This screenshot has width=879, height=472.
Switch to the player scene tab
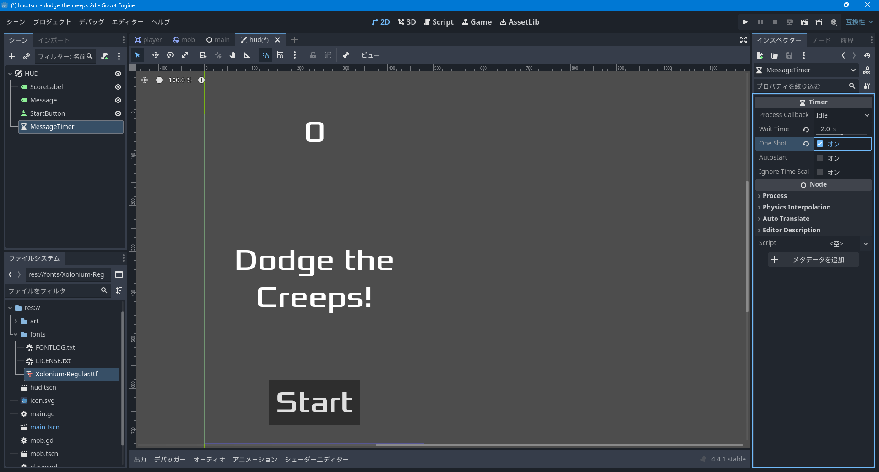[x=148, y=40]
